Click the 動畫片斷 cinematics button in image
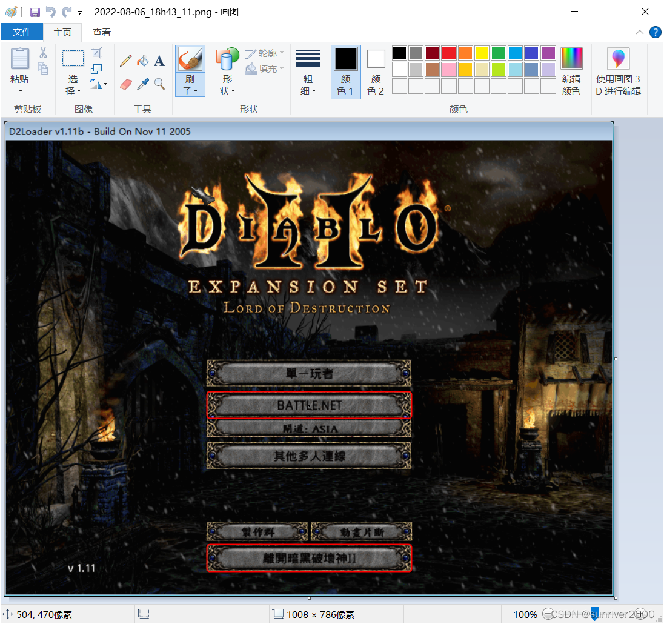The image size is (664, 624). point(361,532)
